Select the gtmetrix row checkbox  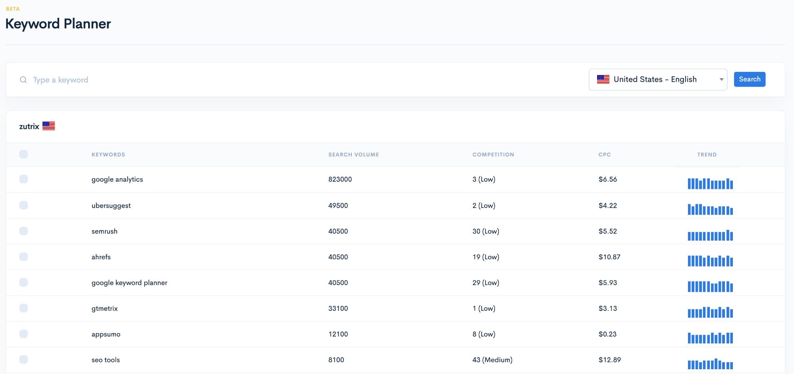tap(23, 308)
